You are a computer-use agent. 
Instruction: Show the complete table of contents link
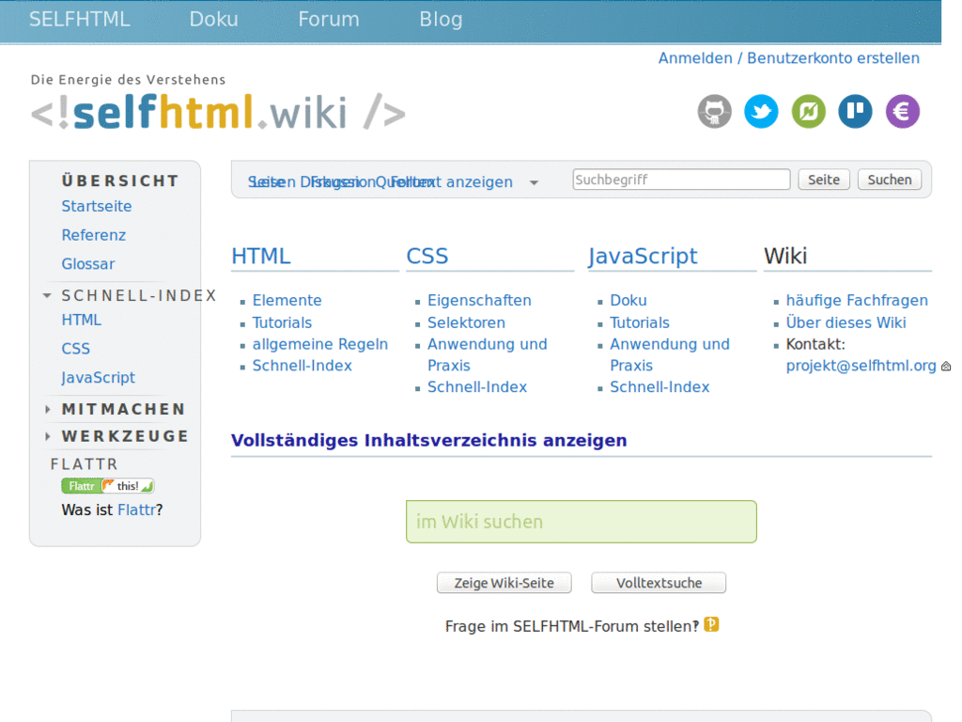[429, 440]
